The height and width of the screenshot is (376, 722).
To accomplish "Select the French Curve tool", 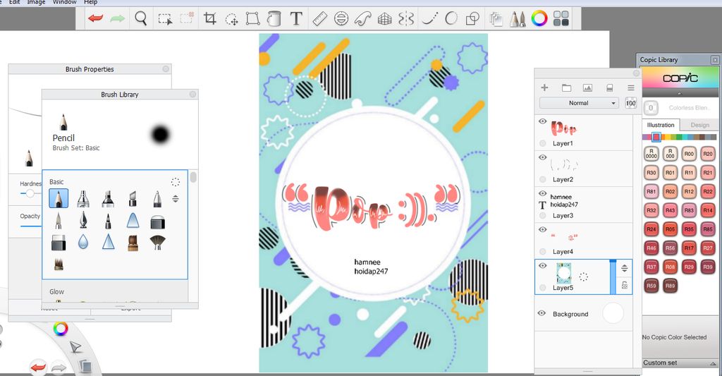I will tap(363, 19).
